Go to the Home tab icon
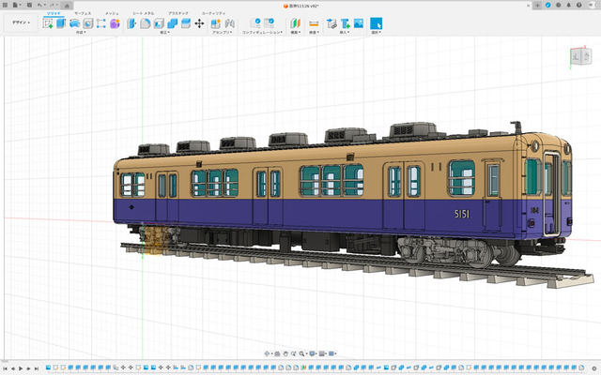Screen dimensions: 601x375 pyautogui.click(x=67, y=6)
